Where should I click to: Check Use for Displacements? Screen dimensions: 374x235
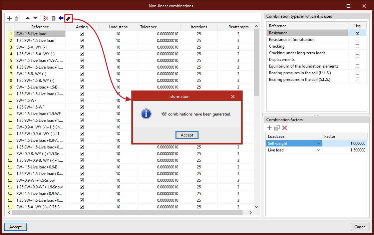[x=357, y=60]
